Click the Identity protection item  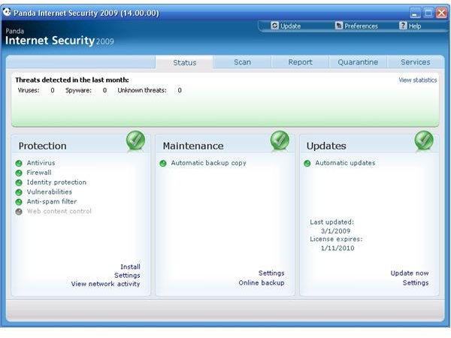(56, 183)
